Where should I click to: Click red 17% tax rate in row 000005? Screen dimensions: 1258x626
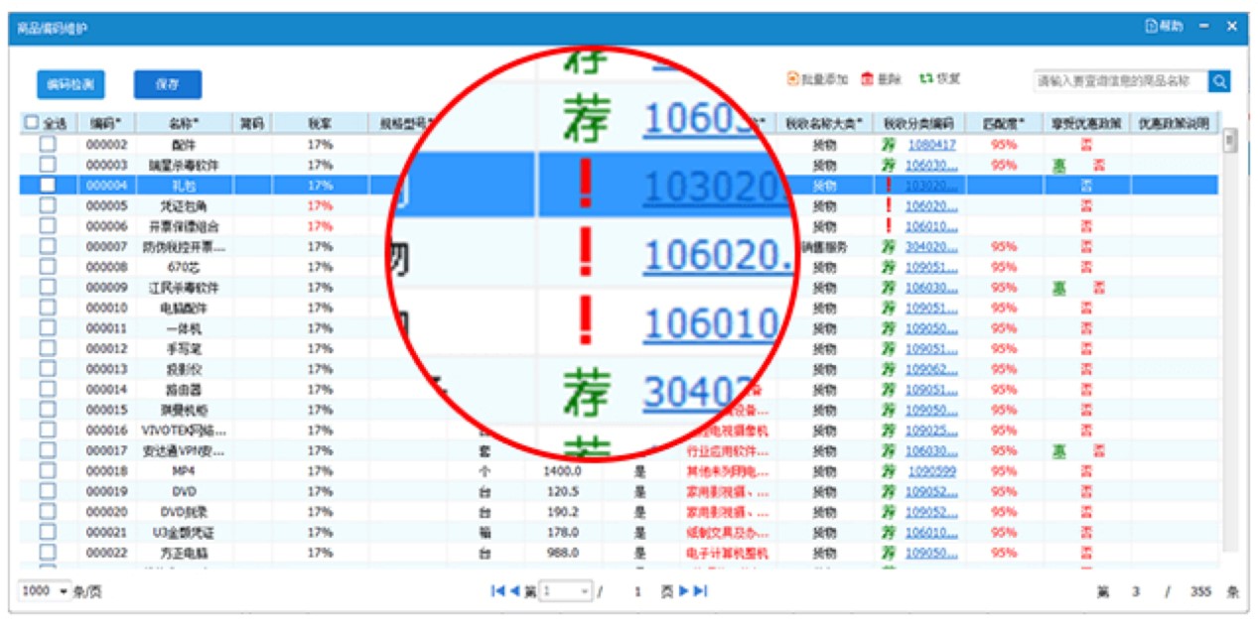click(320, 205)
